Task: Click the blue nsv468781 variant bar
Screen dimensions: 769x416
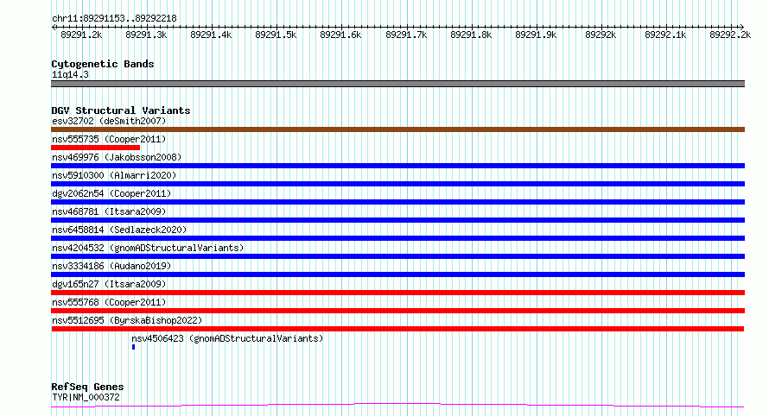Action: (397, 220)
